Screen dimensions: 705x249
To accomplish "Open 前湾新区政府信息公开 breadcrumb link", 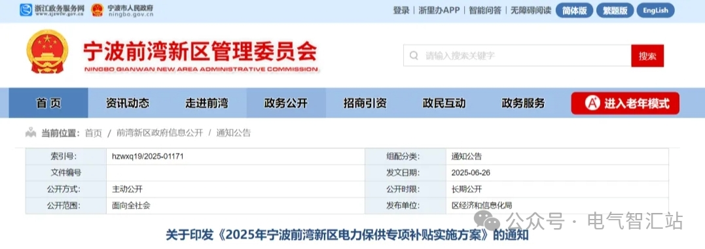I will [160, 133].
